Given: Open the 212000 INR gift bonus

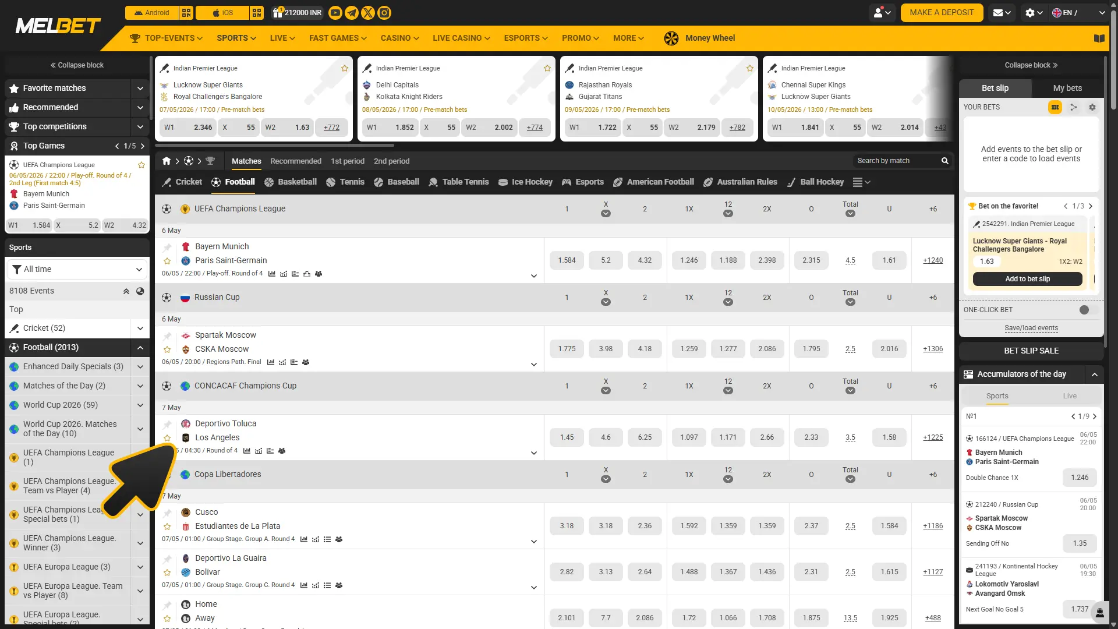Looking at the screenshot, I should point(297,13).
